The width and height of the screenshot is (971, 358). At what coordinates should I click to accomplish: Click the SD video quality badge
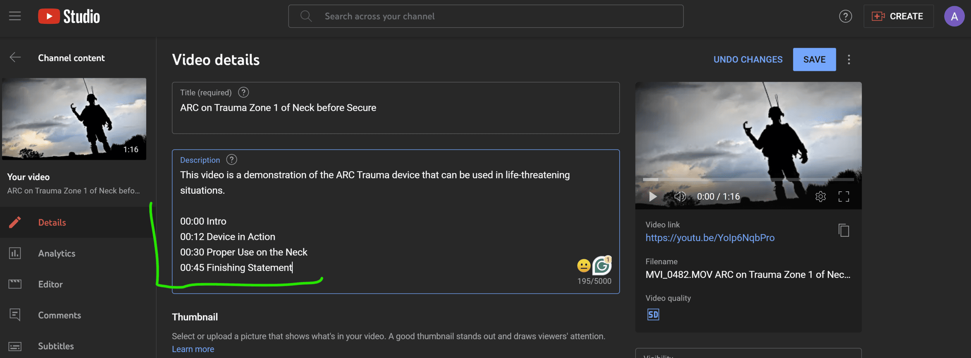pyautogui.click(x=653, y=315)
